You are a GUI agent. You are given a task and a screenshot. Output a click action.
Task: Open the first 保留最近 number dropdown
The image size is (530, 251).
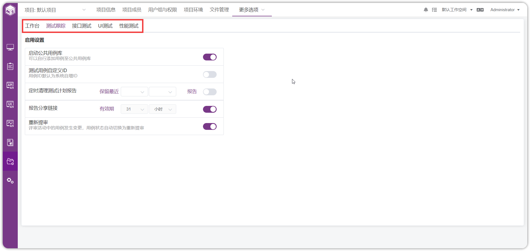[134, 92]
